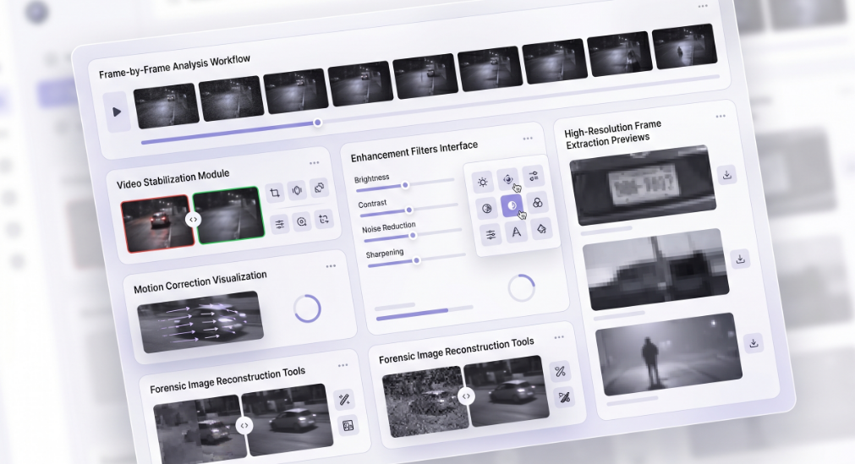Download the silhouette figure frame preview
Screen dimensions: 855x464
(754, 343)
